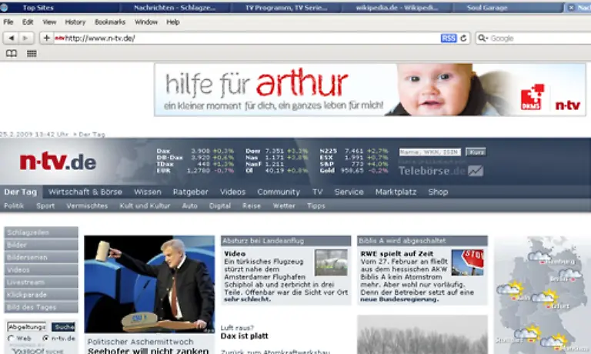The height and width of the screenshot is (354, 591).
Task: Show Top Sites grid icon
Action: [x=32, y=54]
